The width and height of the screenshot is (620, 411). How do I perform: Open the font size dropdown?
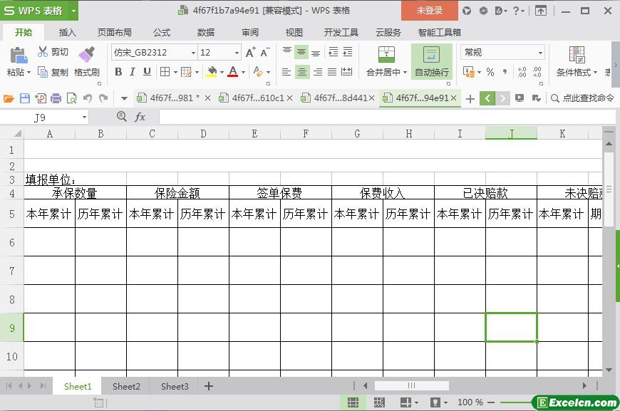pyautogui.click(x=237, y=53)
